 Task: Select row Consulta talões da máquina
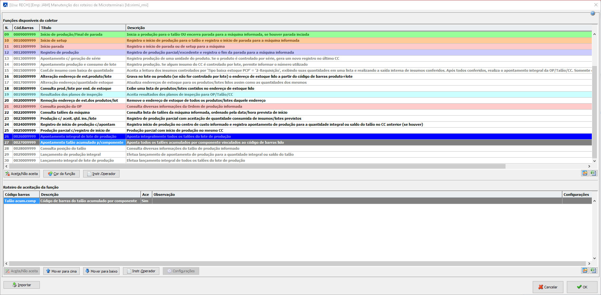coord(297,112)
